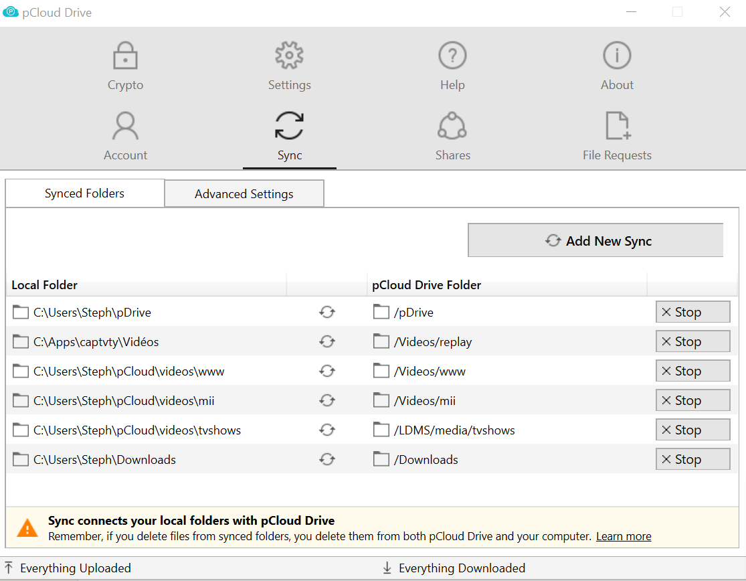Open the Account person section

[125, 136]
